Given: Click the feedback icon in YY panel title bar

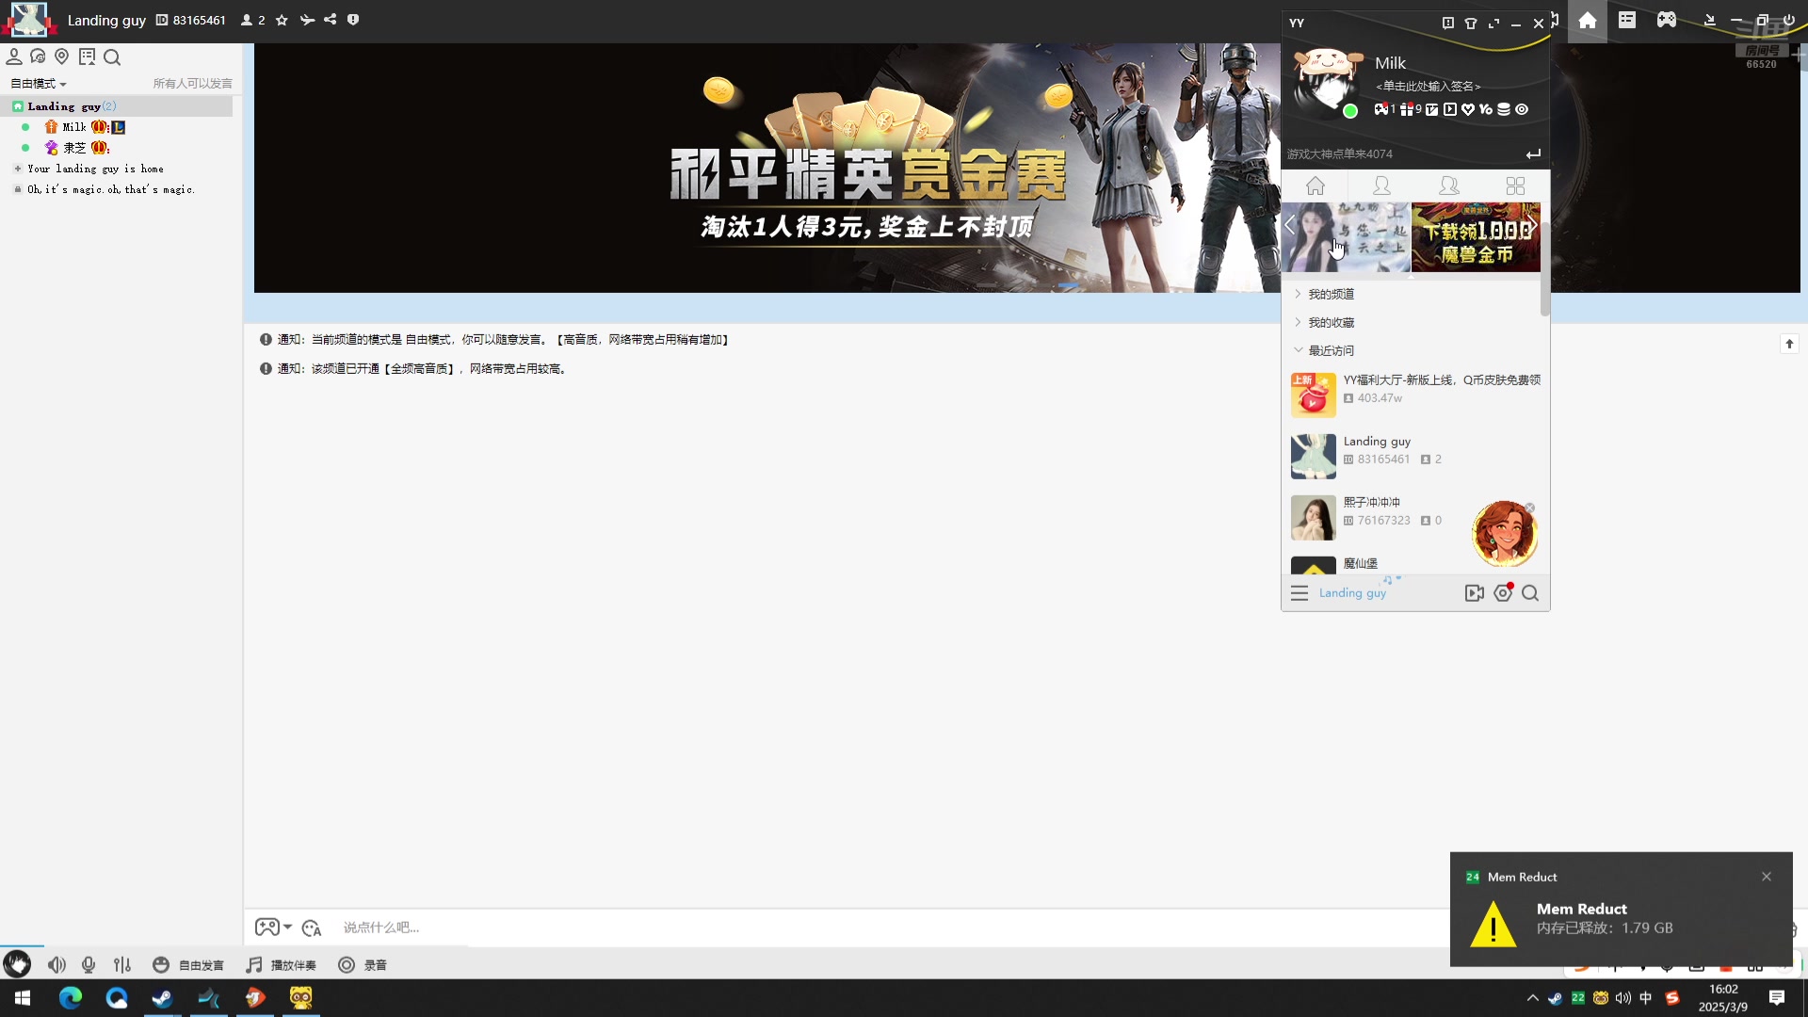Looking at the screenshot, I should click(1448, 24).
